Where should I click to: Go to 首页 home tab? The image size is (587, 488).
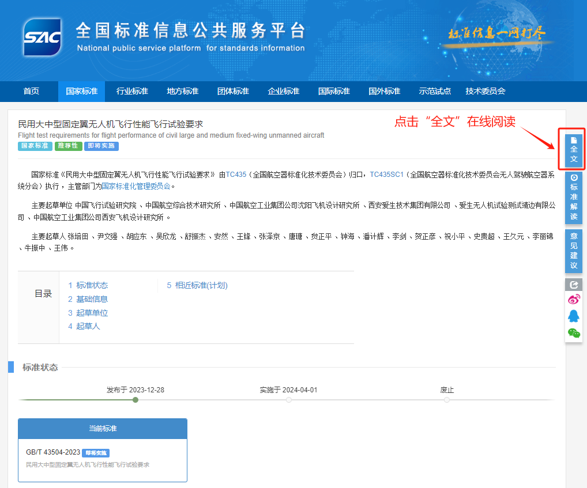coord(31,92)
